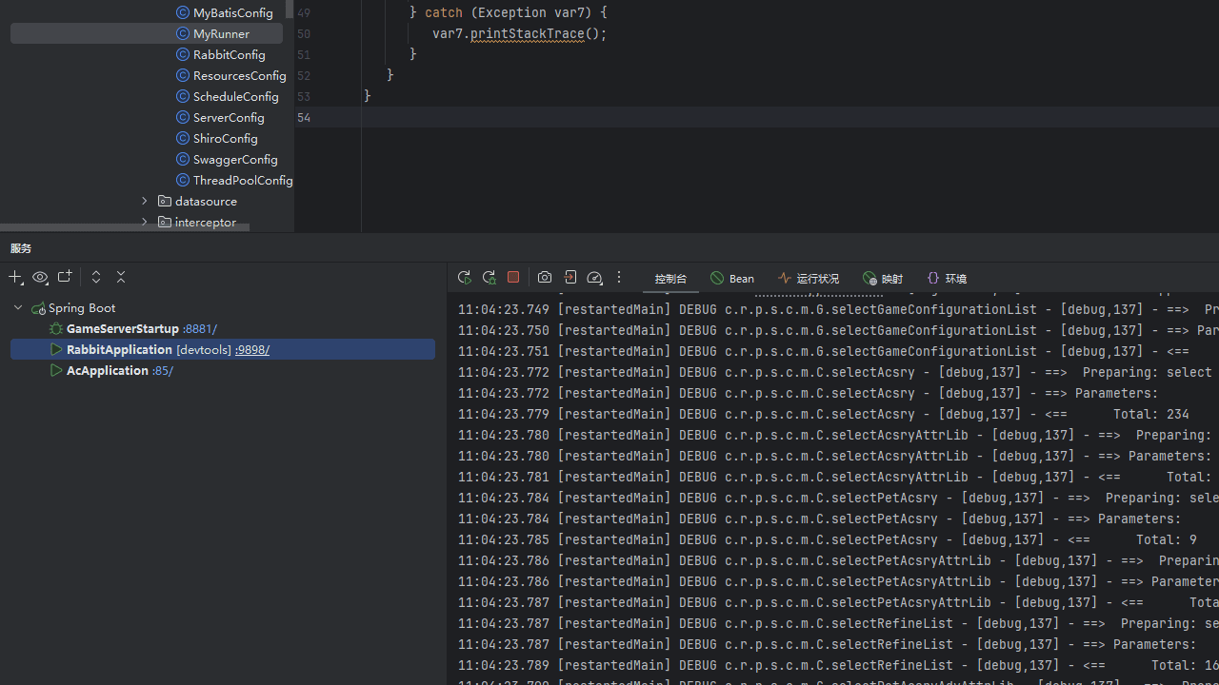Expand all services in the tree
The image size is (1219, 685).
(x=96, y=277)
